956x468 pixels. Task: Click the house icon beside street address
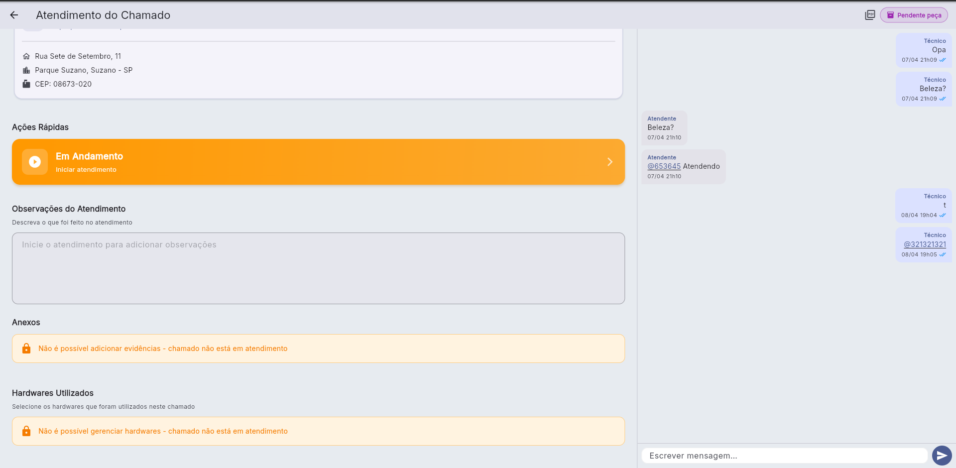click(x=26, y=56)
